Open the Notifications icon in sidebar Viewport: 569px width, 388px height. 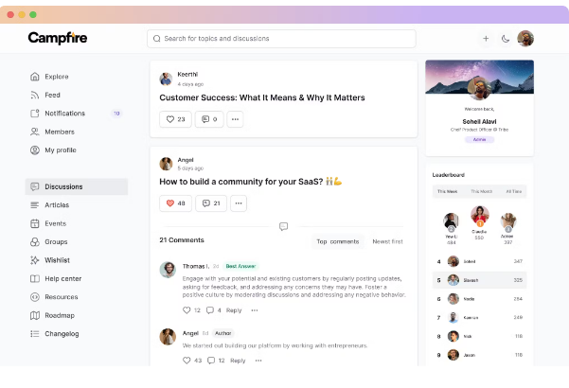click(x=35, y=114)
